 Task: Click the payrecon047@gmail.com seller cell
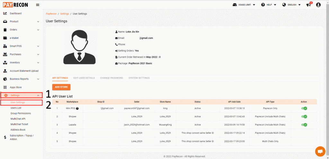click(137, 108)
